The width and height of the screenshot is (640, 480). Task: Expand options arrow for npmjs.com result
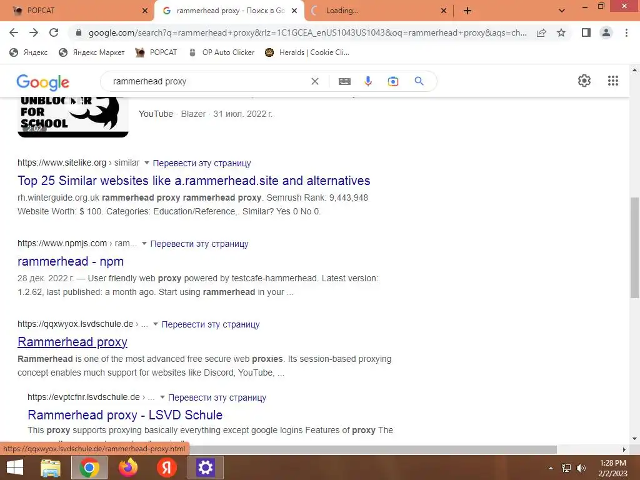tap(144, 244)
